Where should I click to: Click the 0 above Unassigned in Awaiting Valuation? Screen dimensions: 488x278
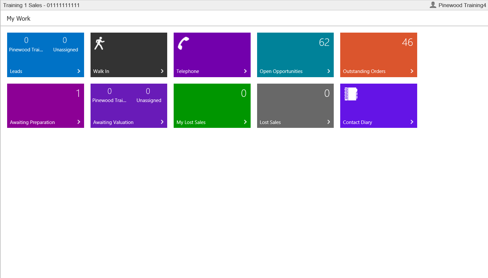pos(148,91)
